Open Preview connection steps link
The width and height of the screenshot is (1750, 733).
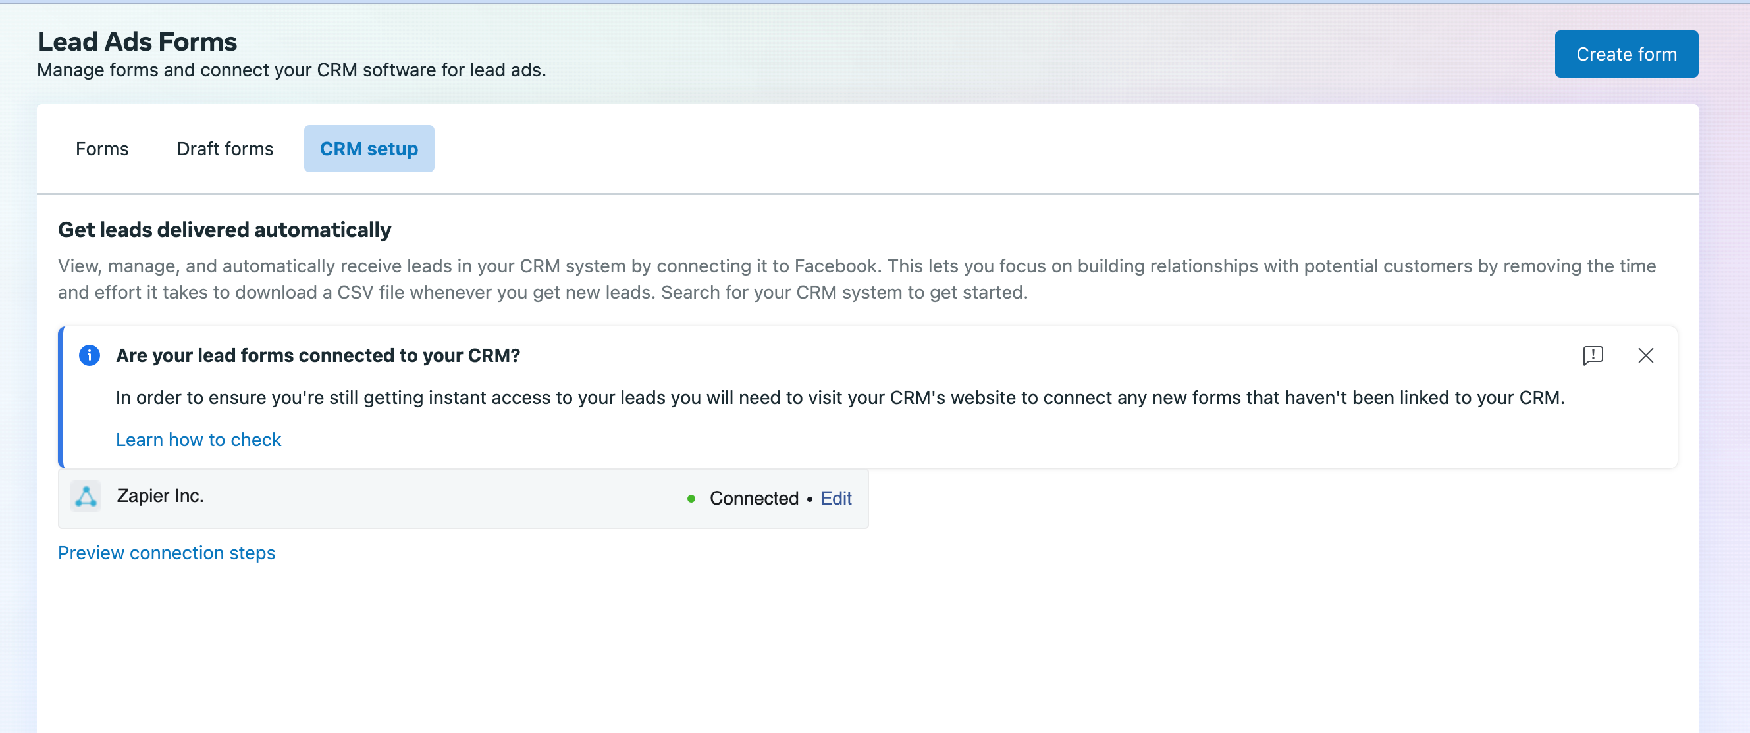[167, 553]
